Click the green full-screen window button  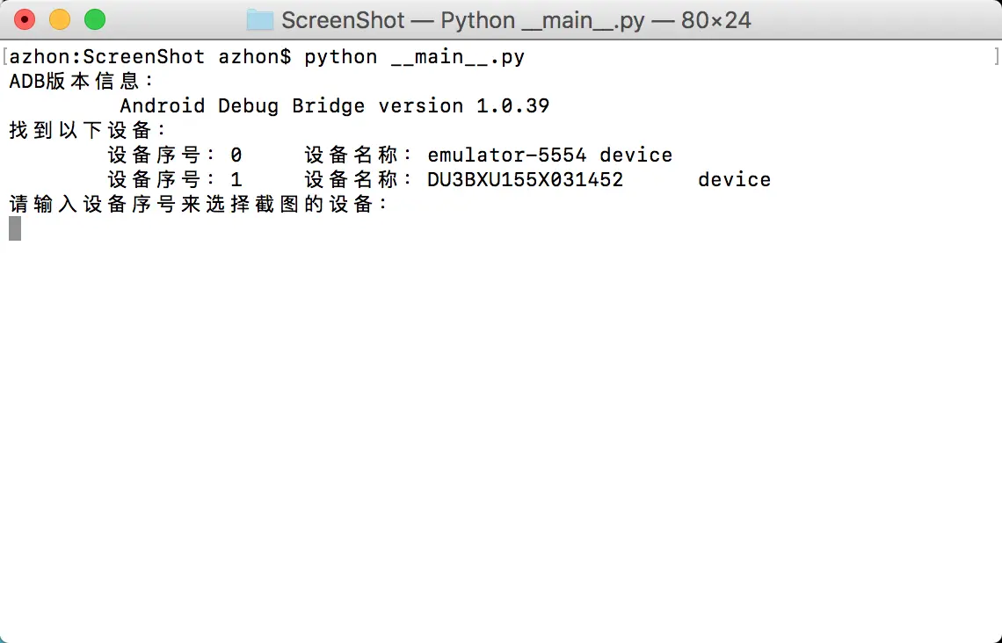click(x=94, y=19)
